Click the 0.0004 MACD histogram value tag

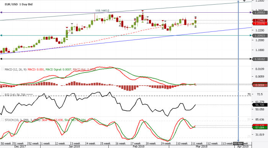[260, 85]
